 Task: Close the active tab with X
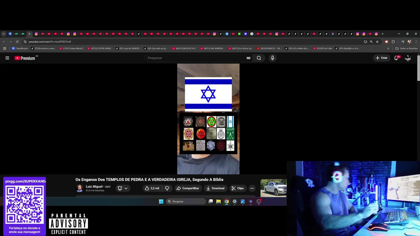pos(29,34)
